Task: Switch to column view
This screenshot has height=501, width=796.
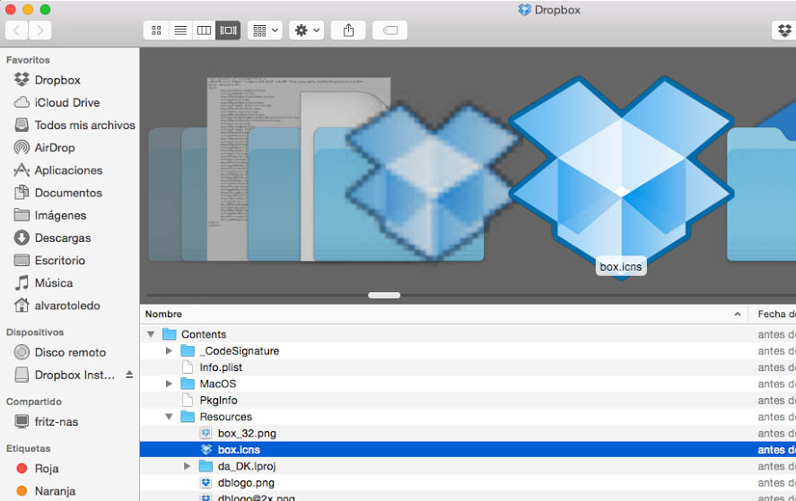Action: tap(204, 30)
